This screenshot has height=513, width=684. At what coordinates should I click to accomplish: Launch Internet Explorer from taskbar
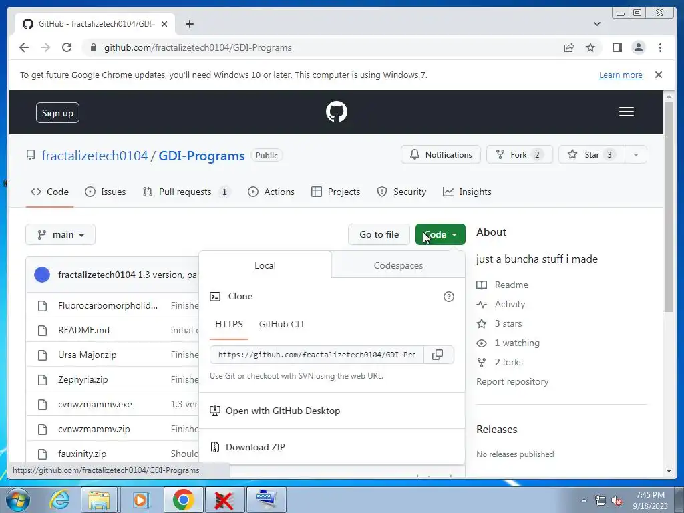(x=59, y=500)
